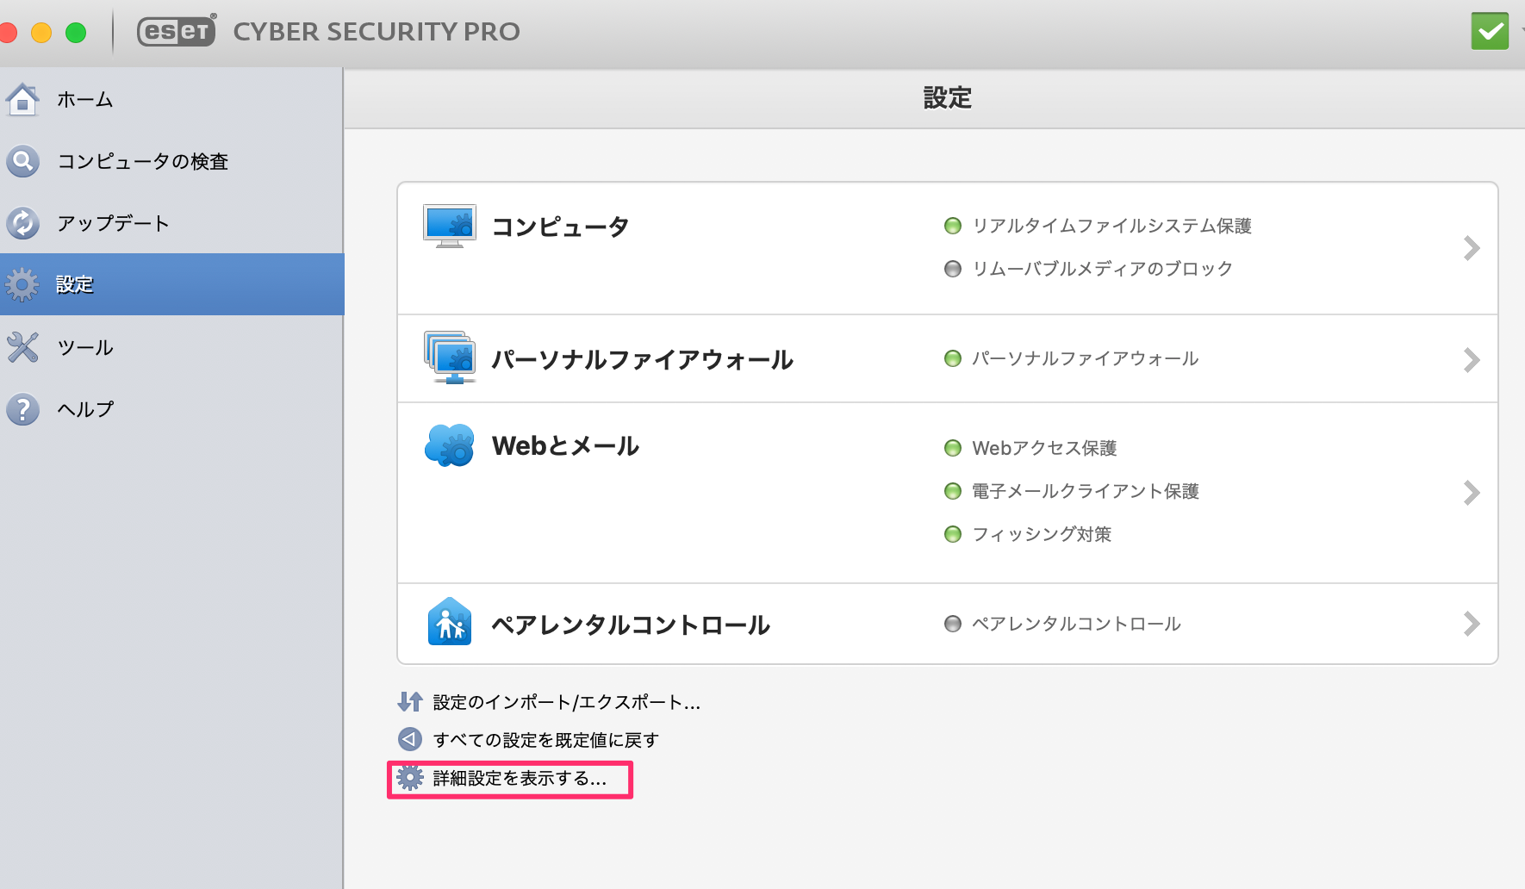1525x889 pixels.
Task: Open the ヘルプ question mark icon
Action: click(22, 409)
